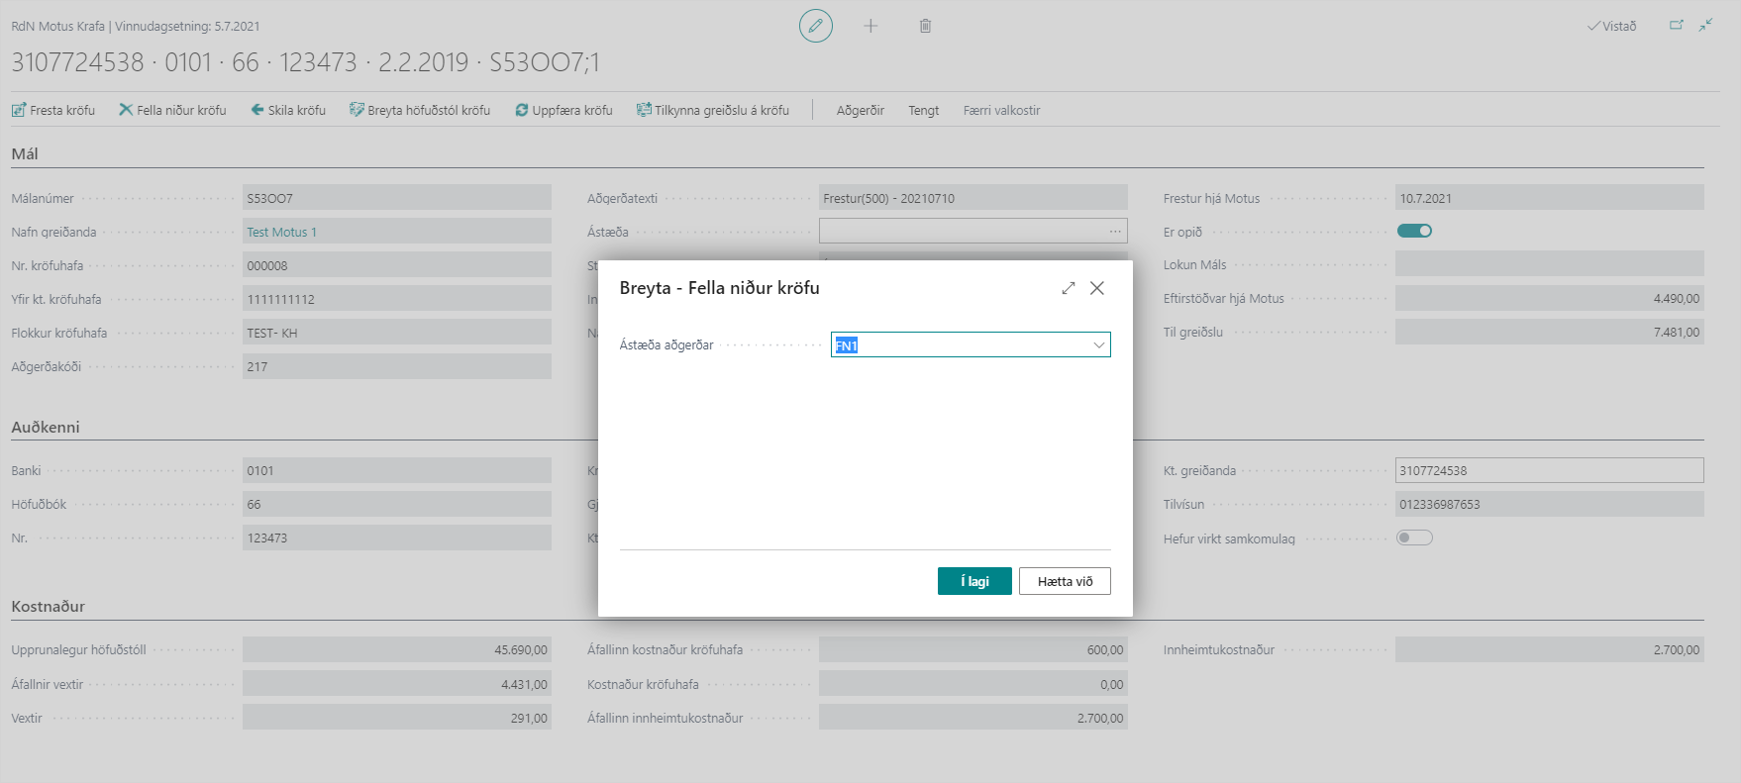Click the ellipsis button in the Ástæða field
The height and width of the screenshot is (783, 1741).
[x=1115, y=232]
